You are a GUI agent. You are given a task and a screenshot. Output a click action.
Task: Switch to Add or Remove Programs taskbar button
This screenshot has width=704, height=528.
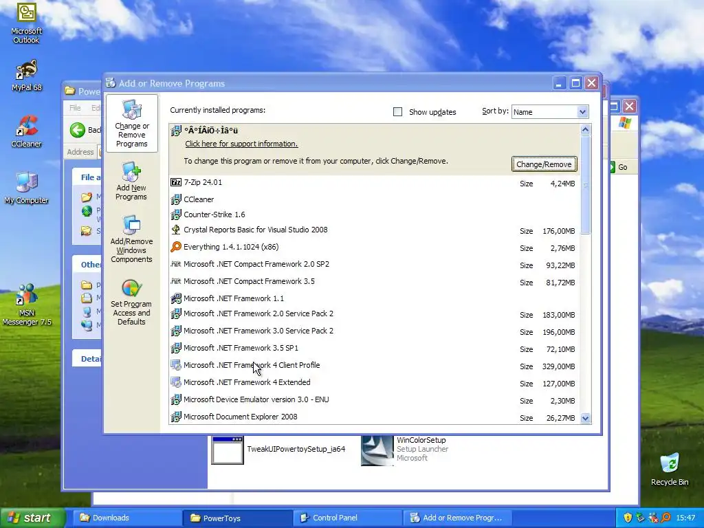[x=458, y=518]
